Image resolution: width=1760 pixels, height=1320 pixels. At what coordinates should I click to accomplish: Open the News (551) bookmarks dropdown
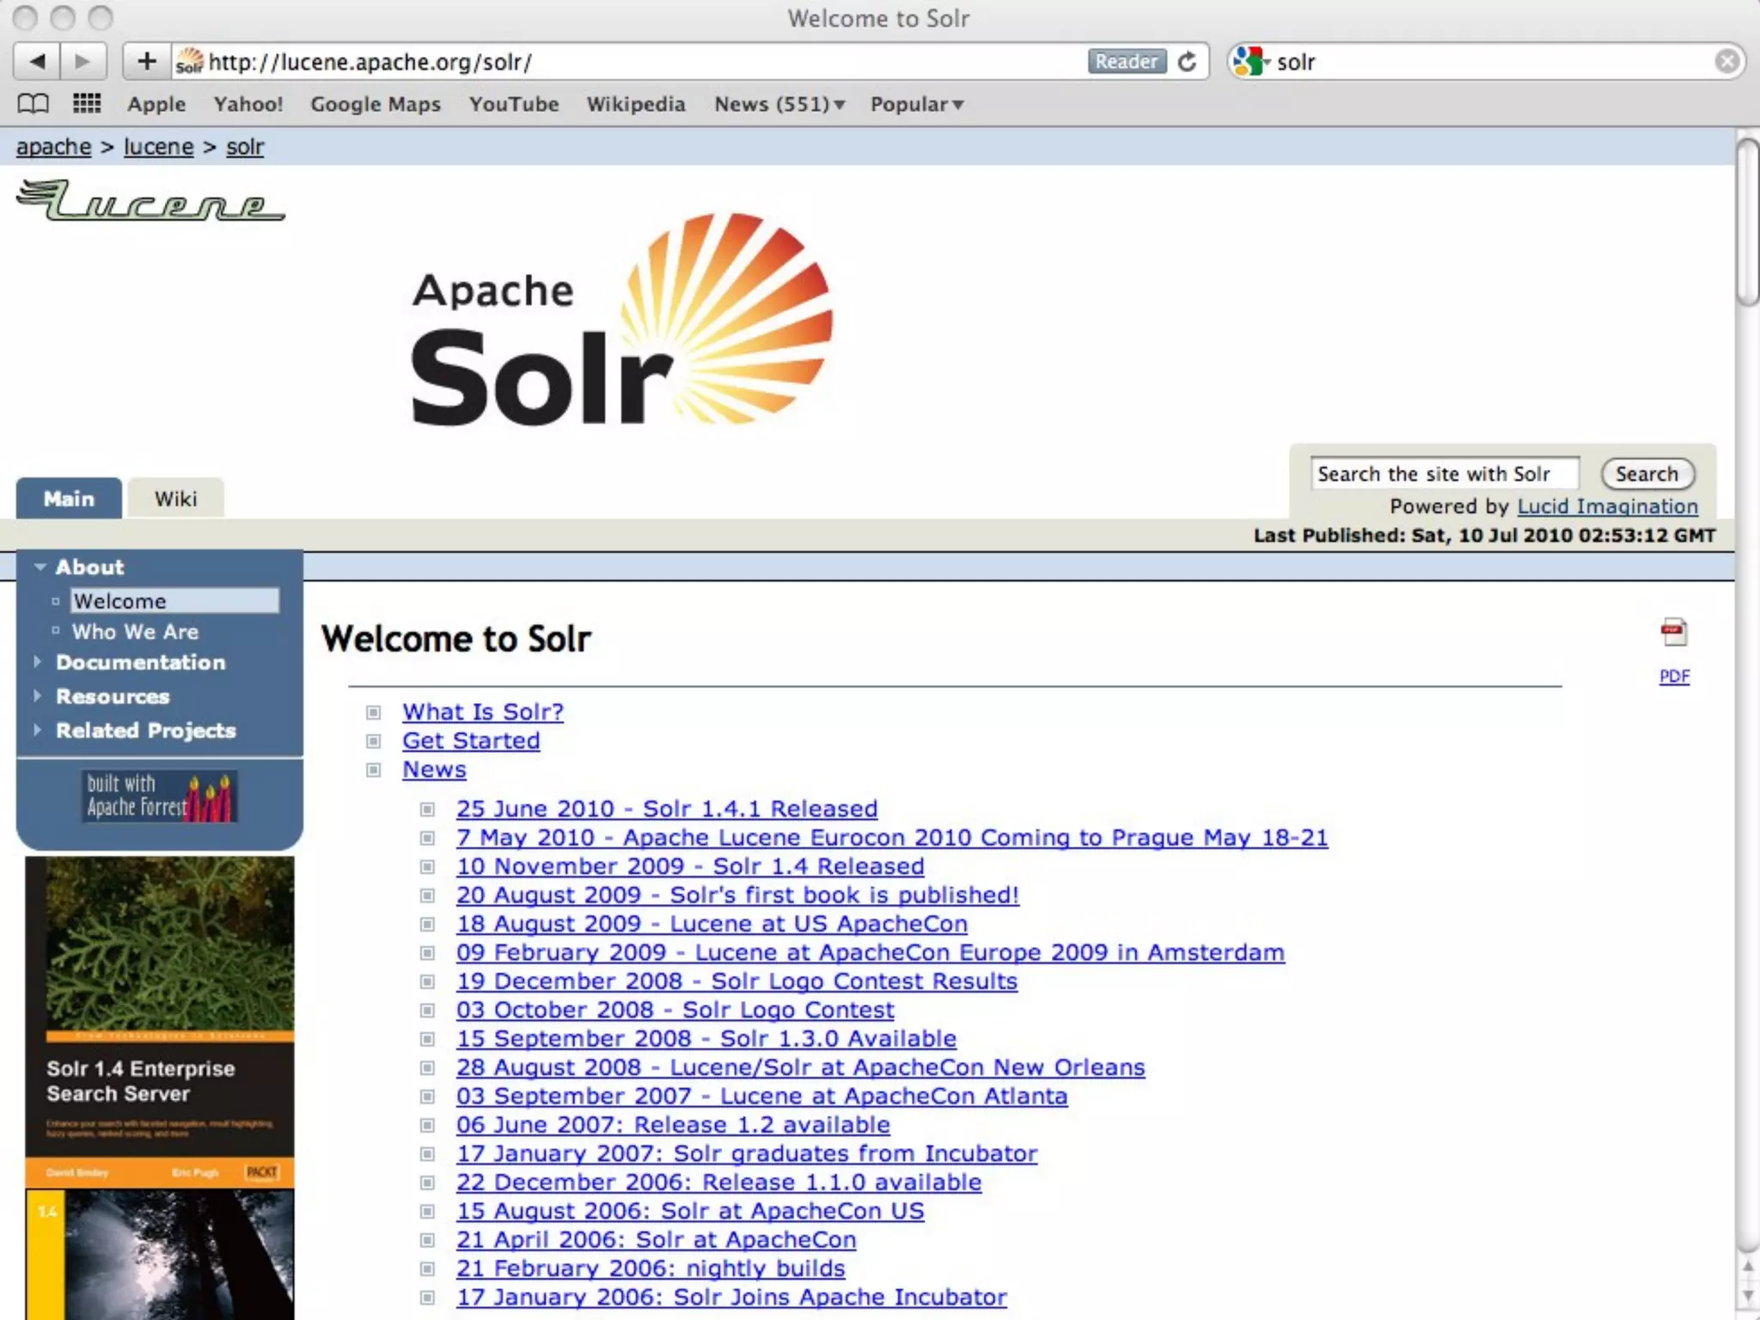pos(779,105)
